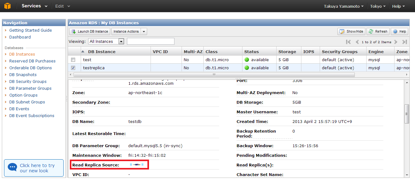The width and height of the screenshot is (415, 181).
Task: Click the table's right scroll arrow
Action: point(407,75)
